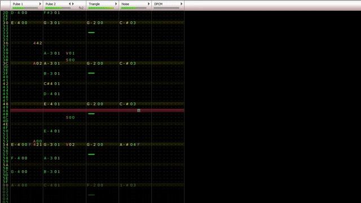Click the Noise volume meter
361x203 pixels.
pos(134,8)
